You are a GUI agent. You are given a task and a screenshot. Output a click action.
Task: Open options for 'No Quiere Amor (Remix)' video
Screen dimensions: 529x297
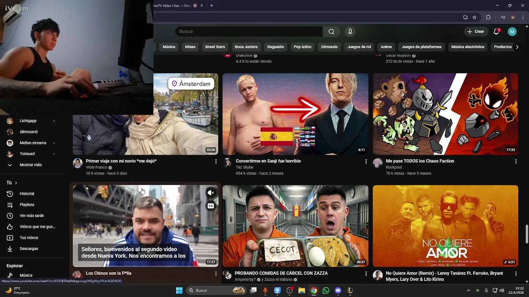[516, 273]
